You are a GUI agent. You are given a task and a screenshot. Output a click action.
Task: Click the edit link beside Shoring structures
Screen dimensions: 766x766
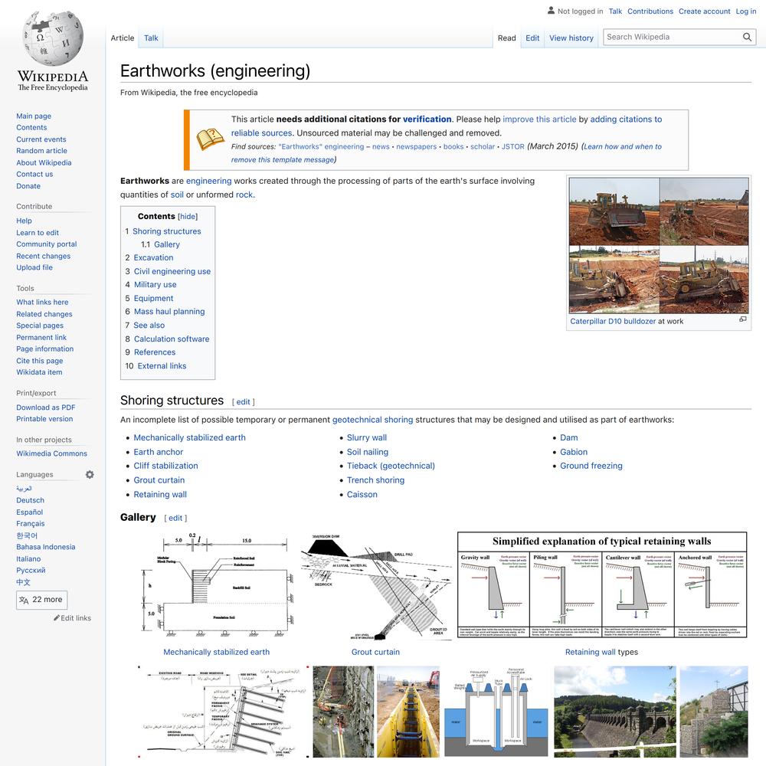(x=244, y=401)
